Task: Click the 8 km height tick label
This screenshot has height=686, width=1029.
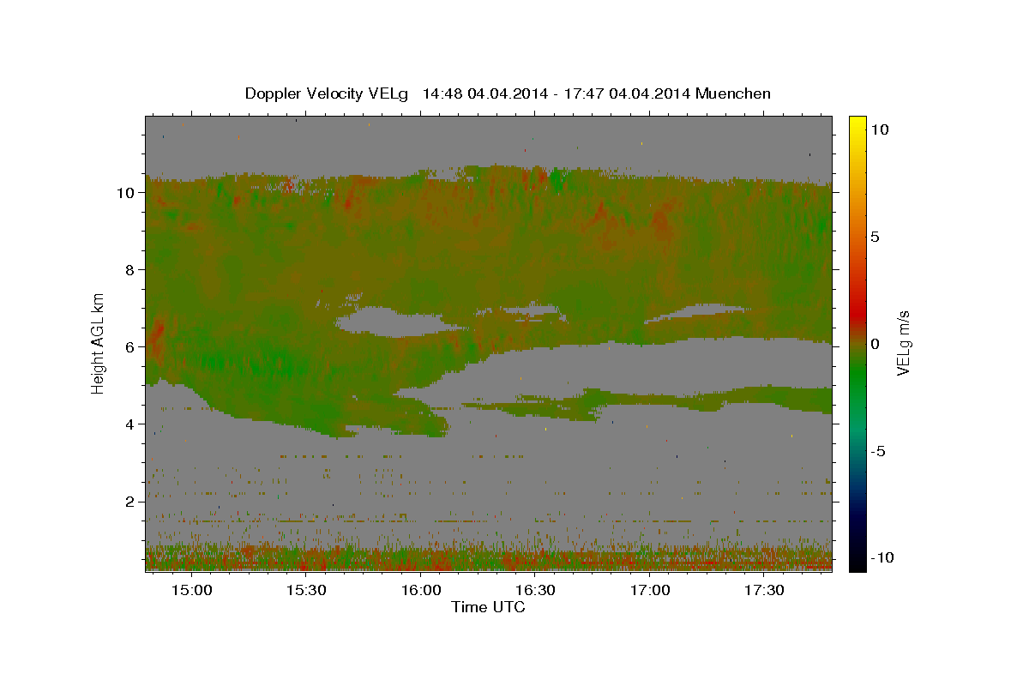Action: coord(129,270)
